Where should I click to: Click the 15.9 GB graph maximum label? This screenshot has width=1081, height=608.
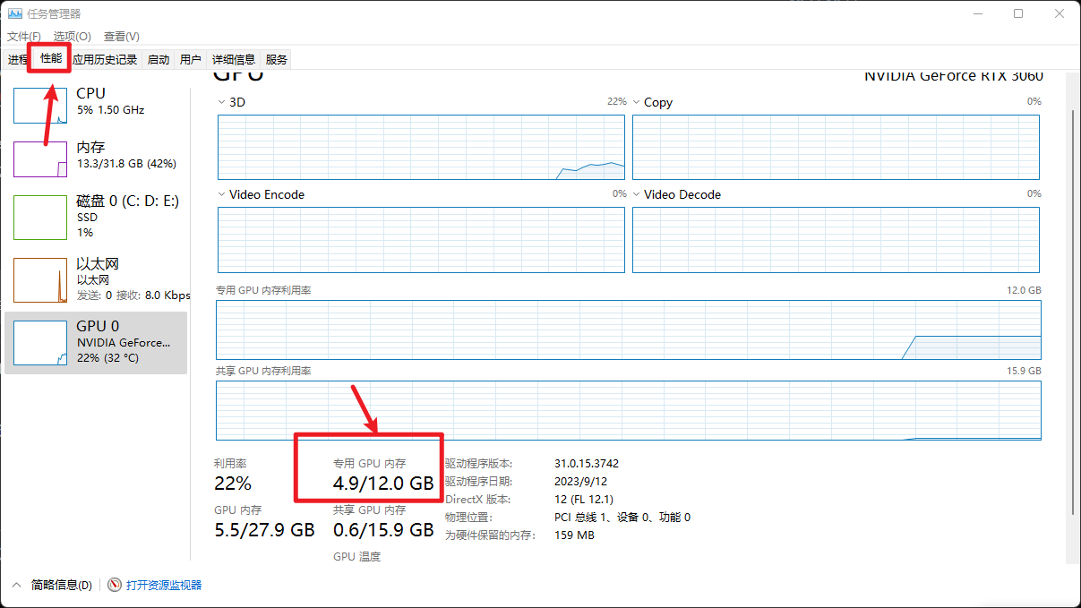(x=1024, y=372)
